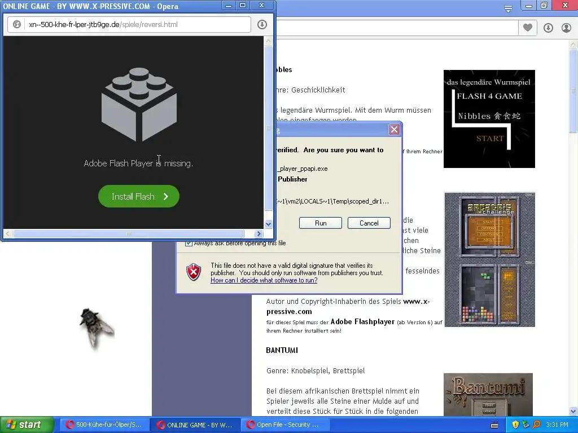Minimize the ONLINE GAME popup window
578x433 pixels.
(x=229, y=6)
